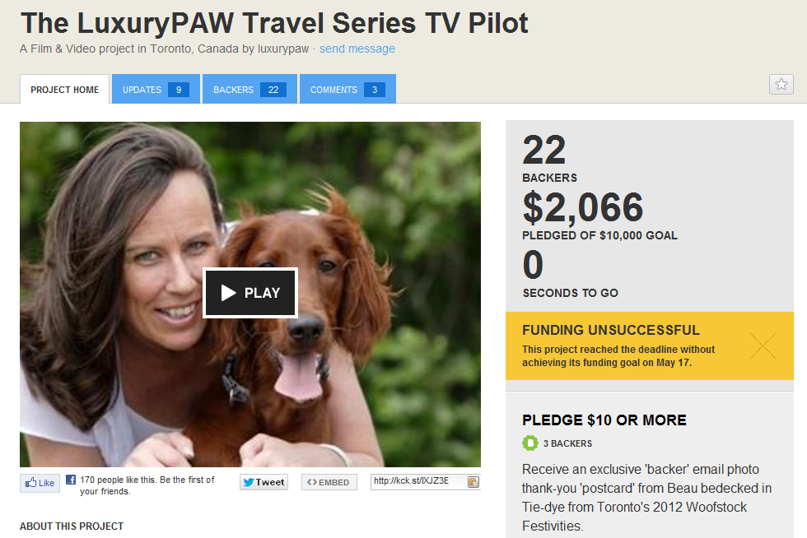
Task: Click the green backers badge icon
Action: pos(529,443)
